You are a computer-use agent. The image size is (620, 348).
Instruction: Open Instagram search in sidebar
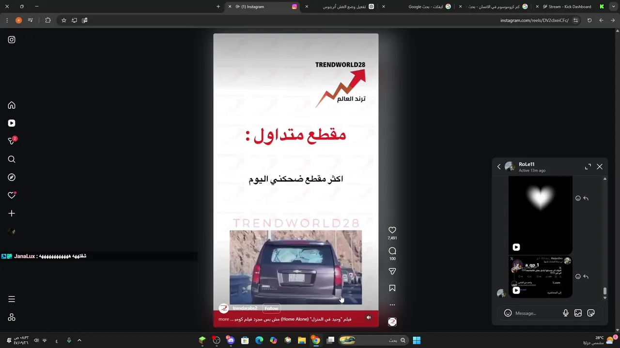click(x=12, y=159)
